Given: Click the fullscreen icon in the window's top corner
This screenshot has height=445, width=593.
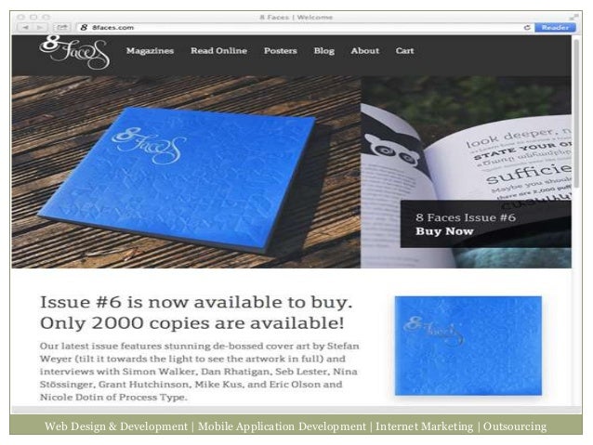Looking at the screenshot, I should coord(573,17).
